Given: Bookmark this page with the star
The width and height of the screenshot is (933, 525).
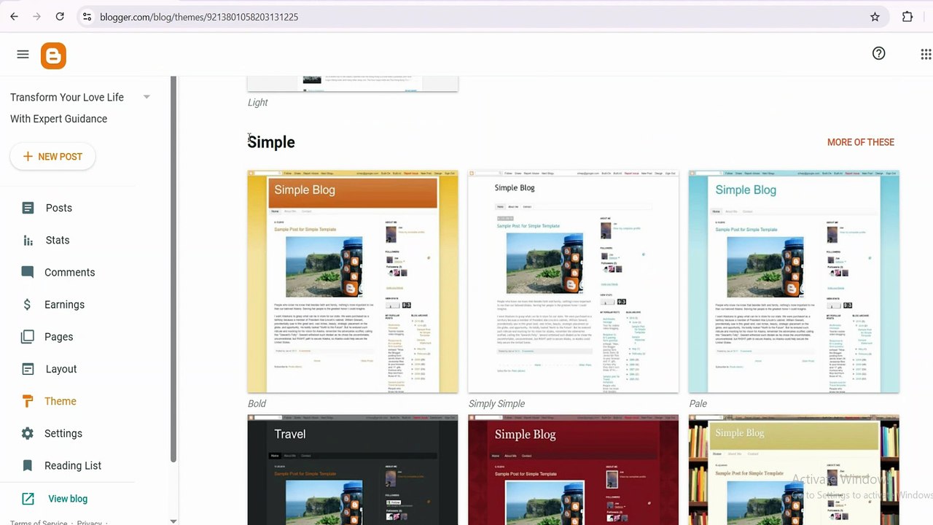Looking at the screenshot, I should [x=875, y=17].
